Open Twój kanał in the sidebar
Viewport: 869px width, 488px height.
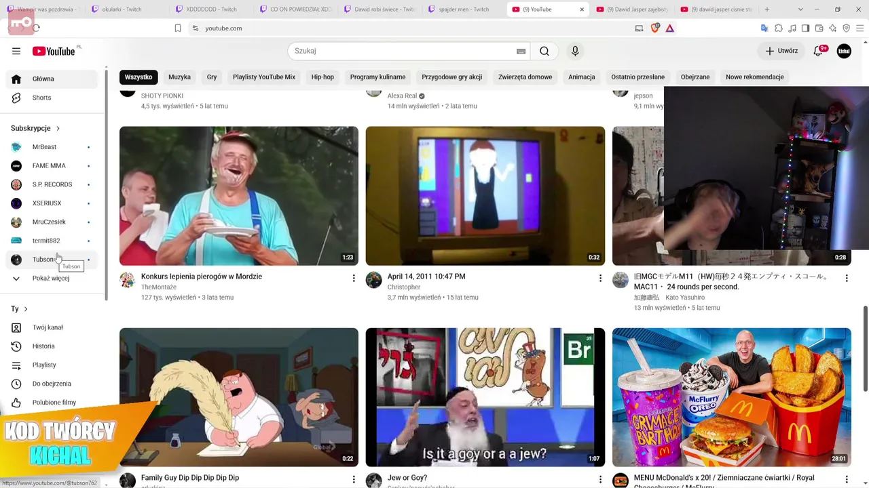tap(52, 327)
